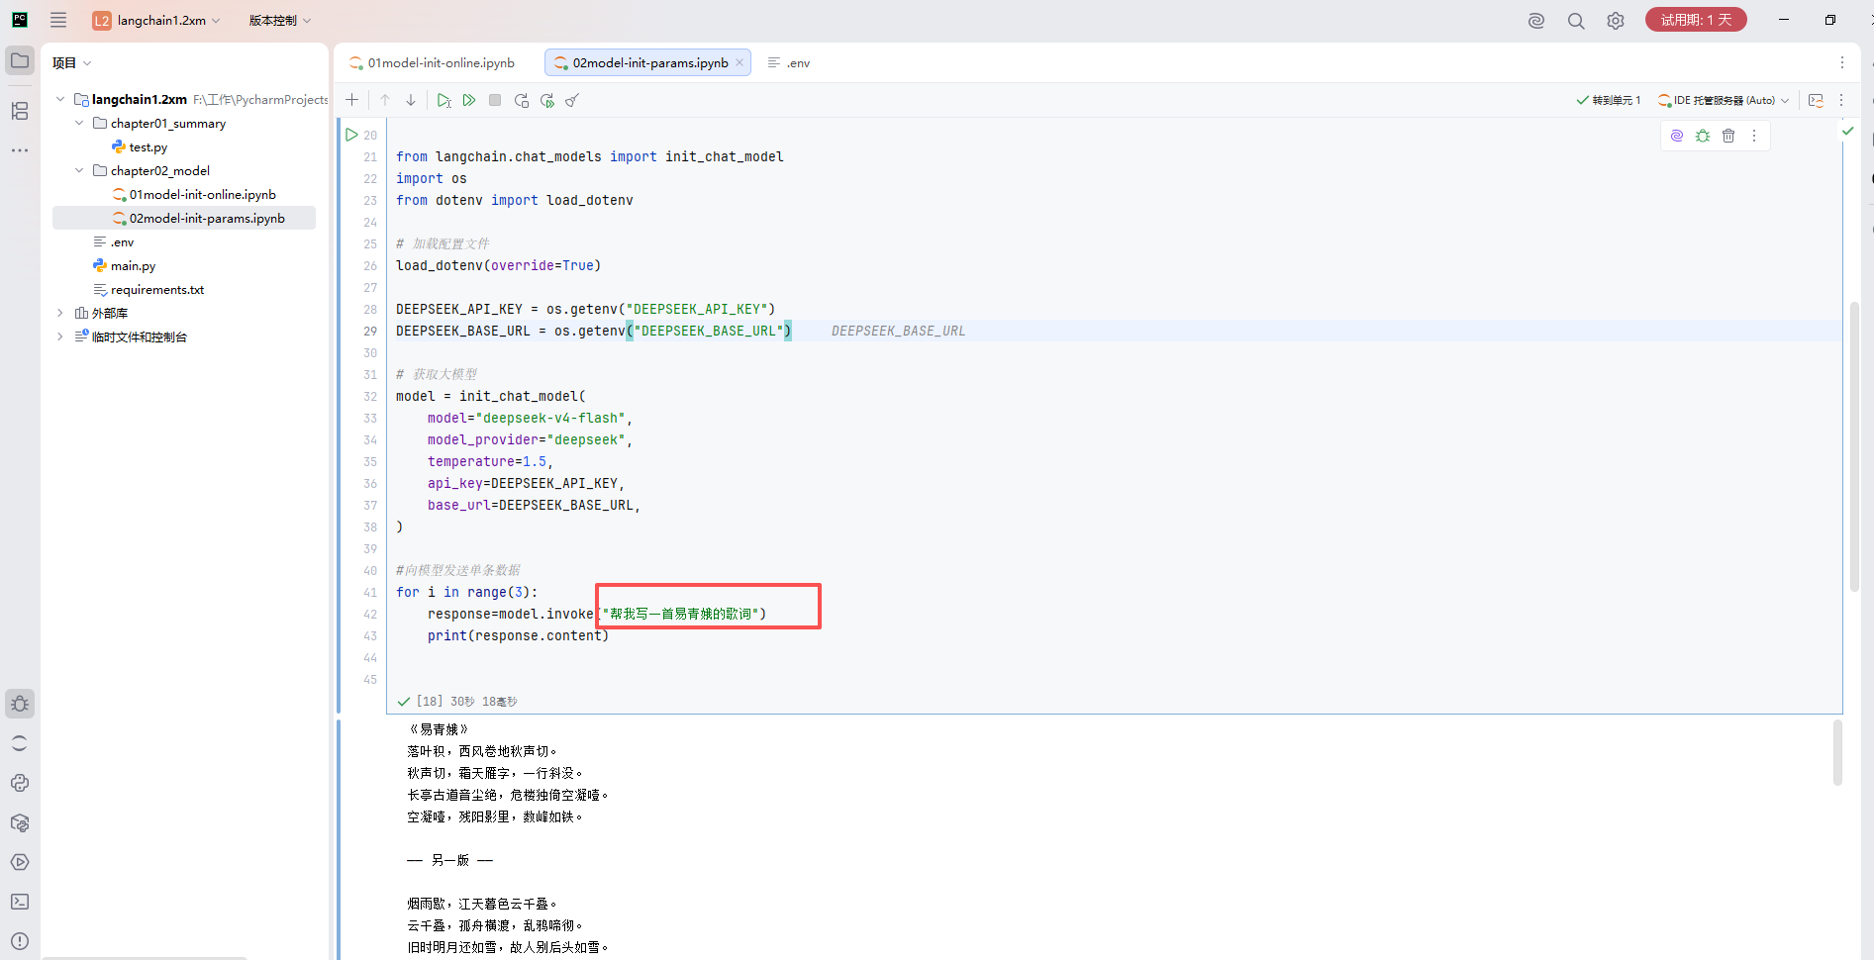Close the 02model-init-params.ipynb tab
The image size is (1874, 960).
[740, 62]
